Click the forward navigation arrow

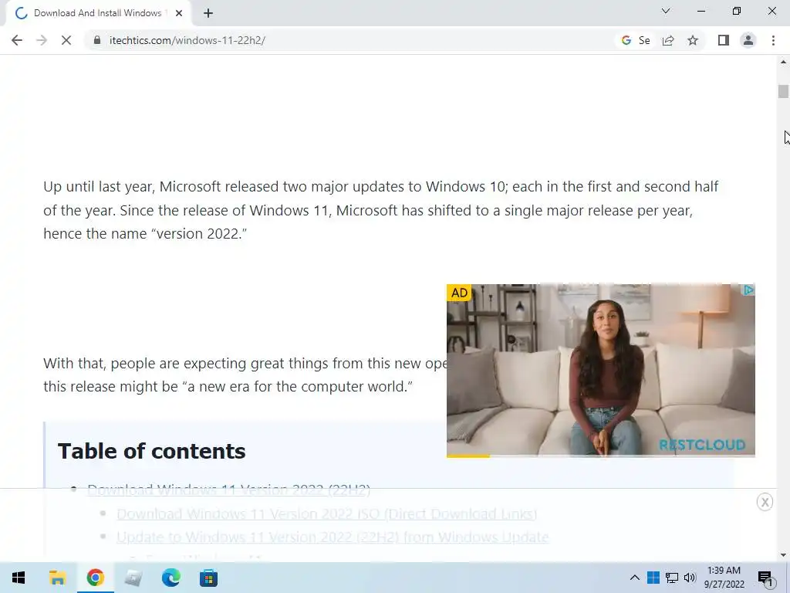[42, 40]
